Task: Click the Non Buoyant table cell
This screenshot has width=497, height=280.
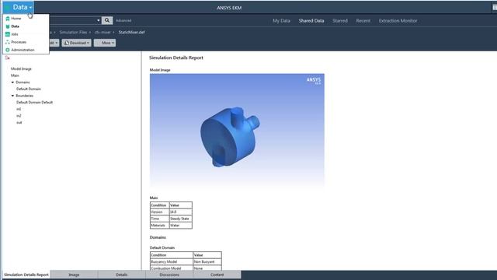Action: coord(207,262)
